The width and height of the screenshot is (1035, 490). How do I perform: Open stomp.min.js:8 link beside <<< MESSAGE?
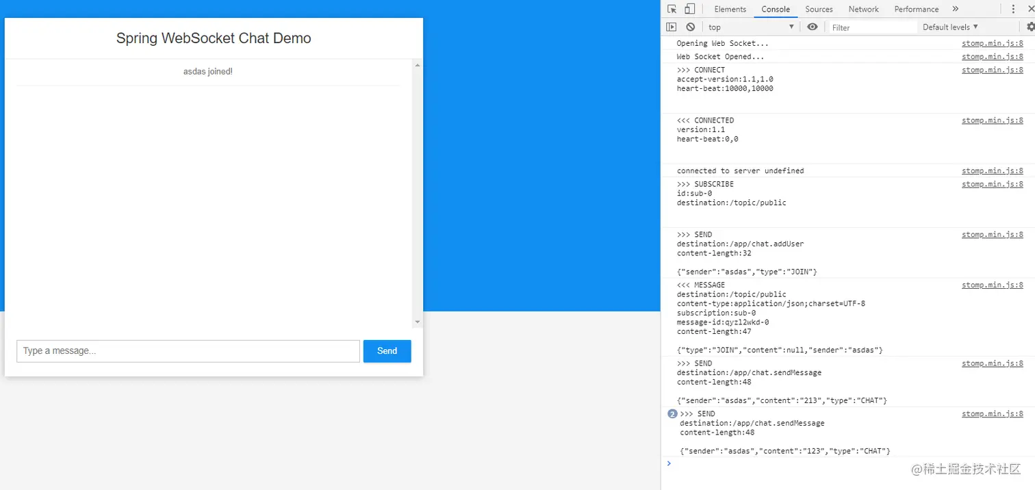click(x=993, y=285)
